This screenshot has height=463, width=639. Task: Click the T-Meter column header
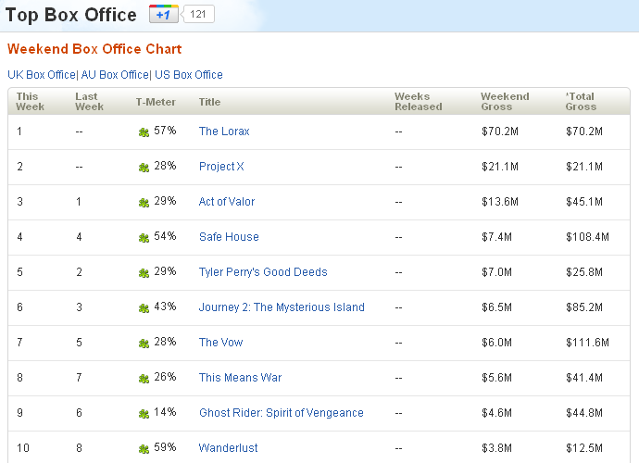[156, 102]
